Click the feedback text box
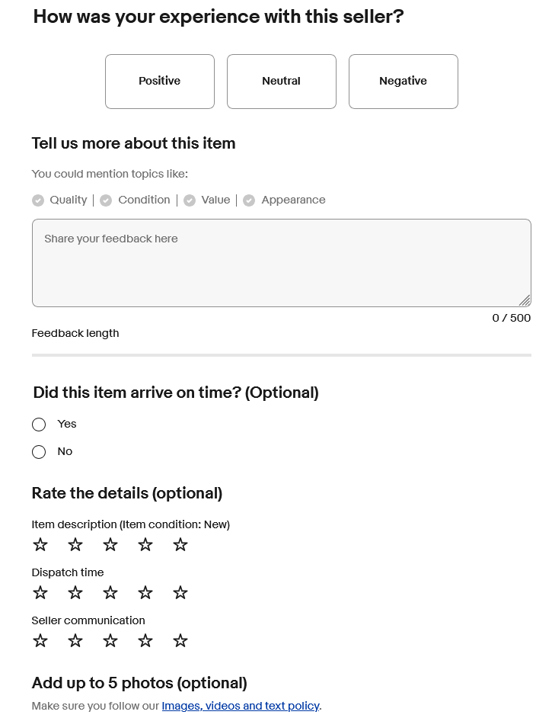536x718 pixels. tap(281, 263)
